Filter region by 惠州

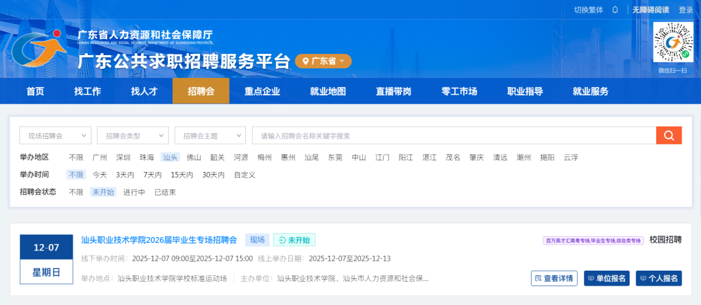point(288,158)
